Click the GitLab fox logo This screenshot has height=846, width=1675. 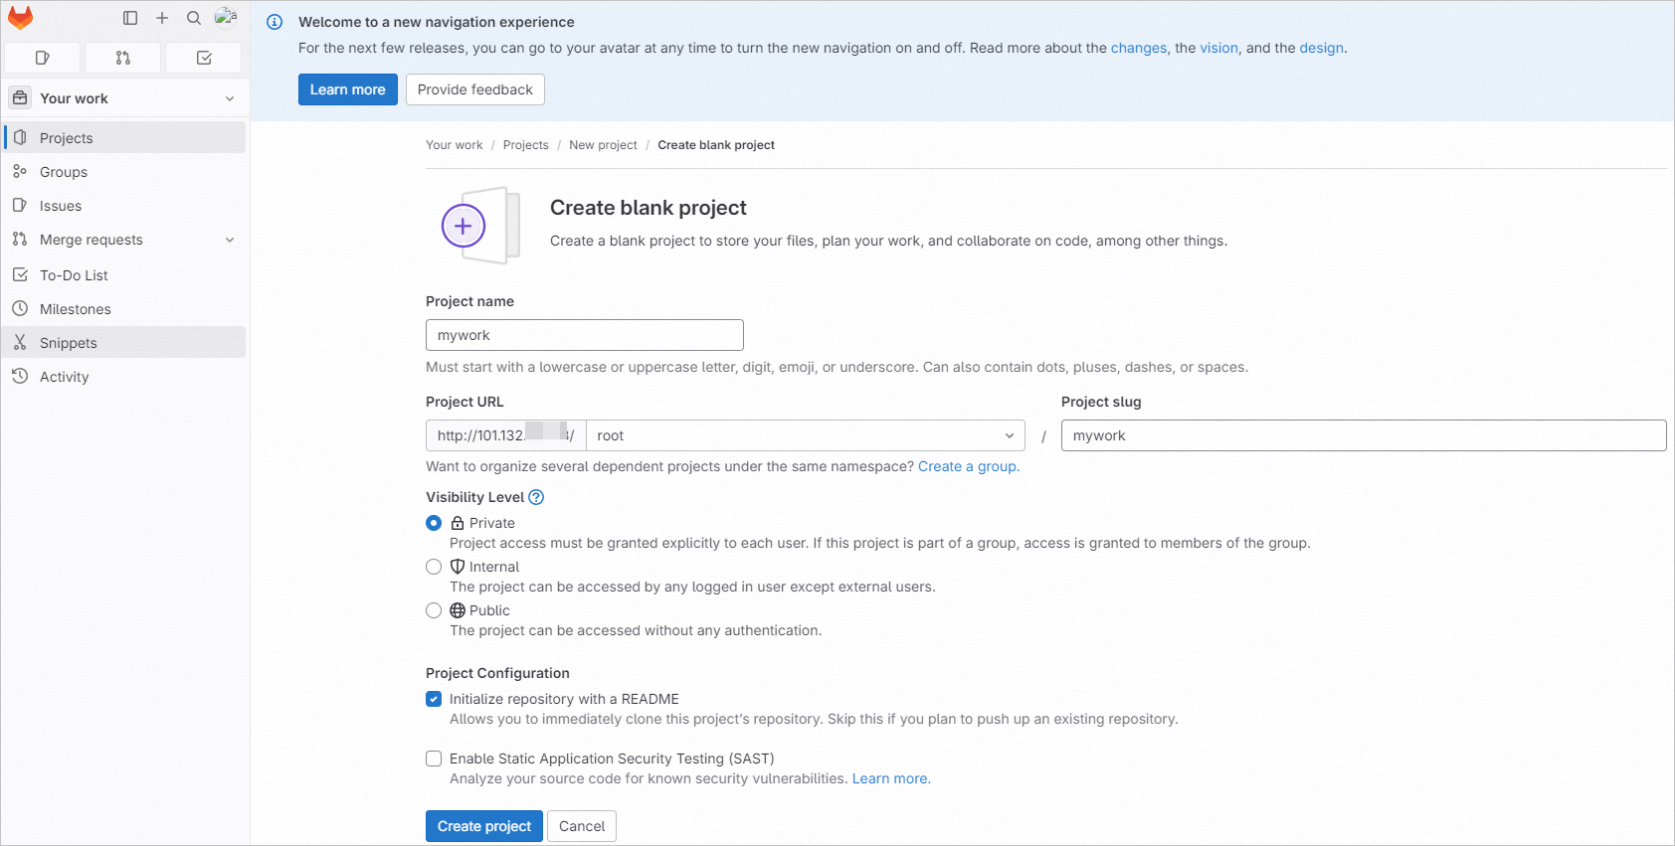coord(21,18)
